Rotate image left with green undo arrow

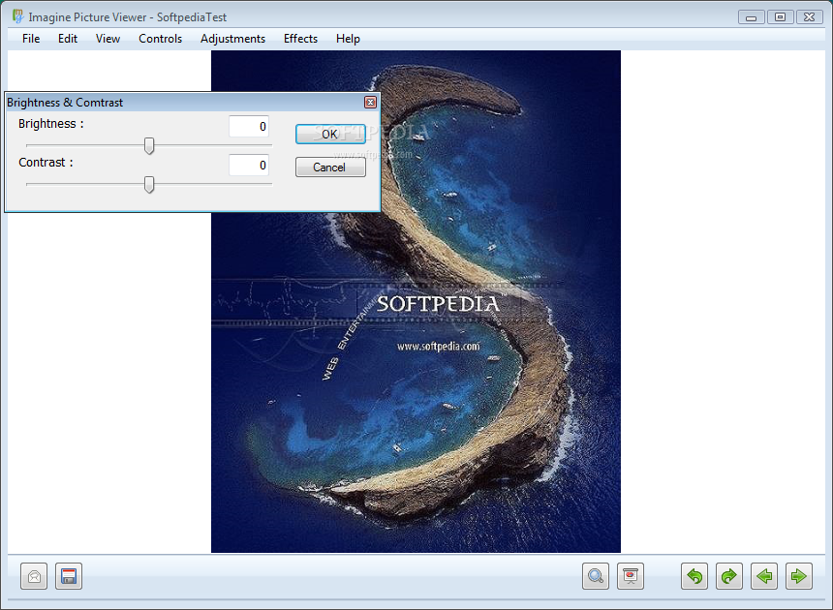coord(694,576)
